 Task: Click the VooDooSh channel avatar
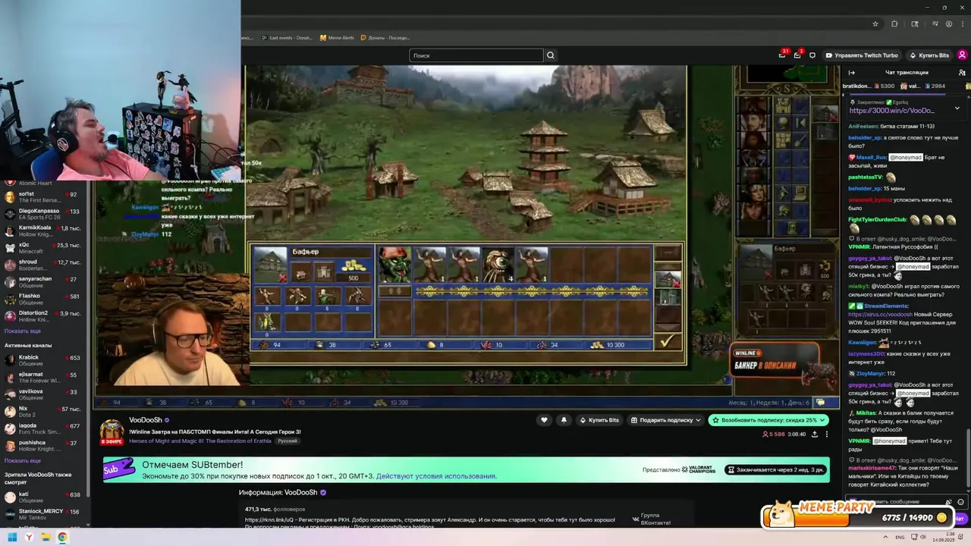point(112,431)
